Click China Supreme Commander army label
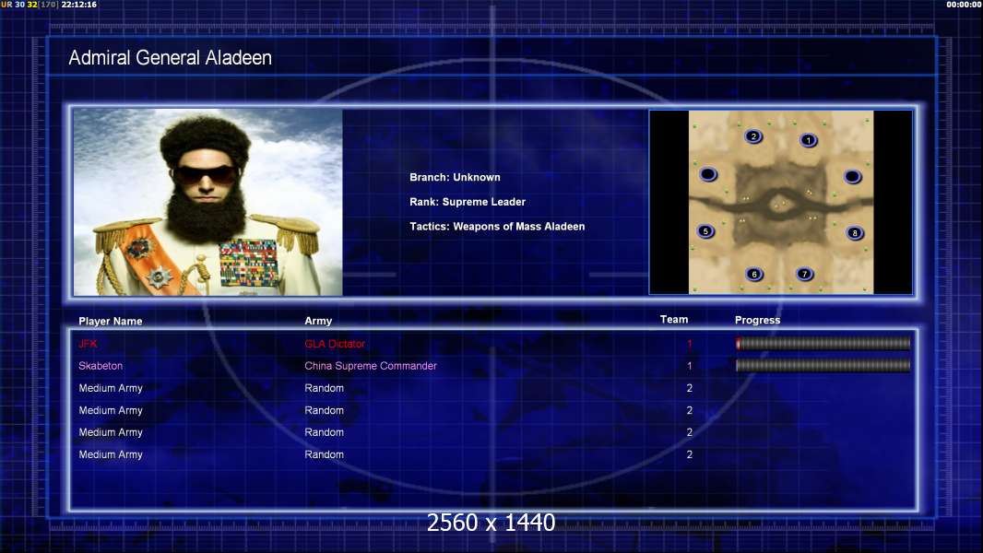The image size is (983, 553). point(371,366)
